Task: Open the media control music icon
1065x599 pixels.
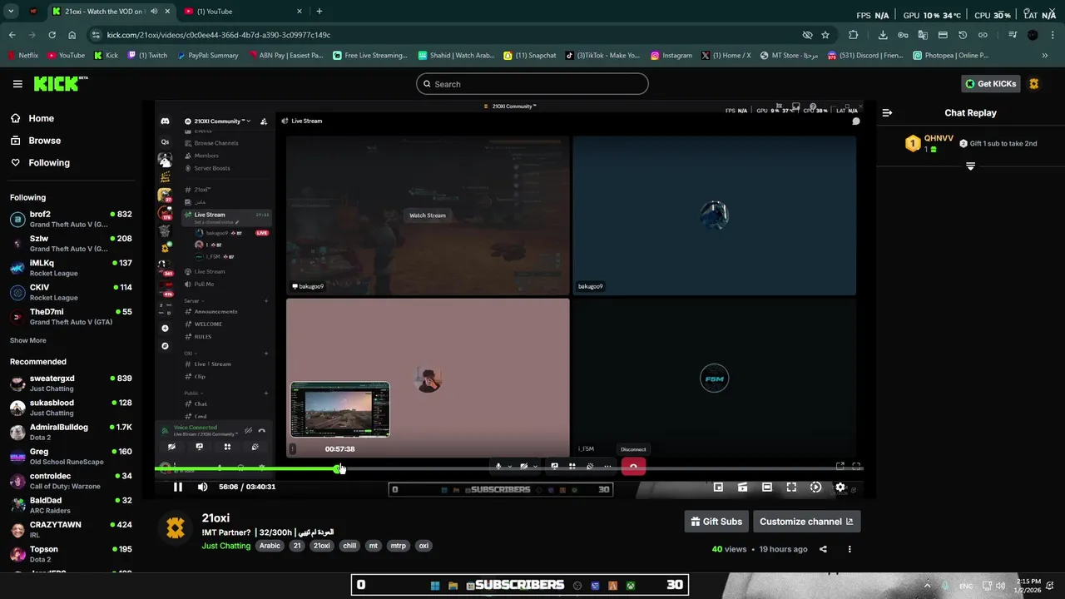Action: point(1013,35)
